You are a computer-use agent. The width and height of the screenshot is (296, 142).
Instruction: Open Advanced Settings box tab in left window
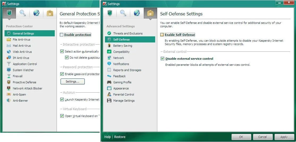pos(50,13)
